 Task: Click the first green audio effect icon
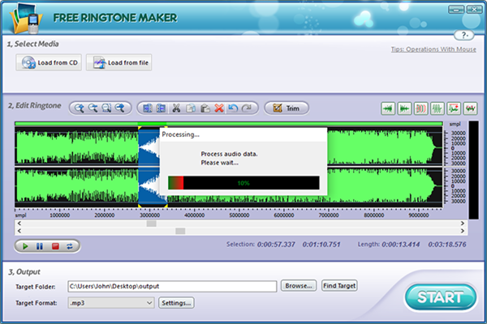388,108
